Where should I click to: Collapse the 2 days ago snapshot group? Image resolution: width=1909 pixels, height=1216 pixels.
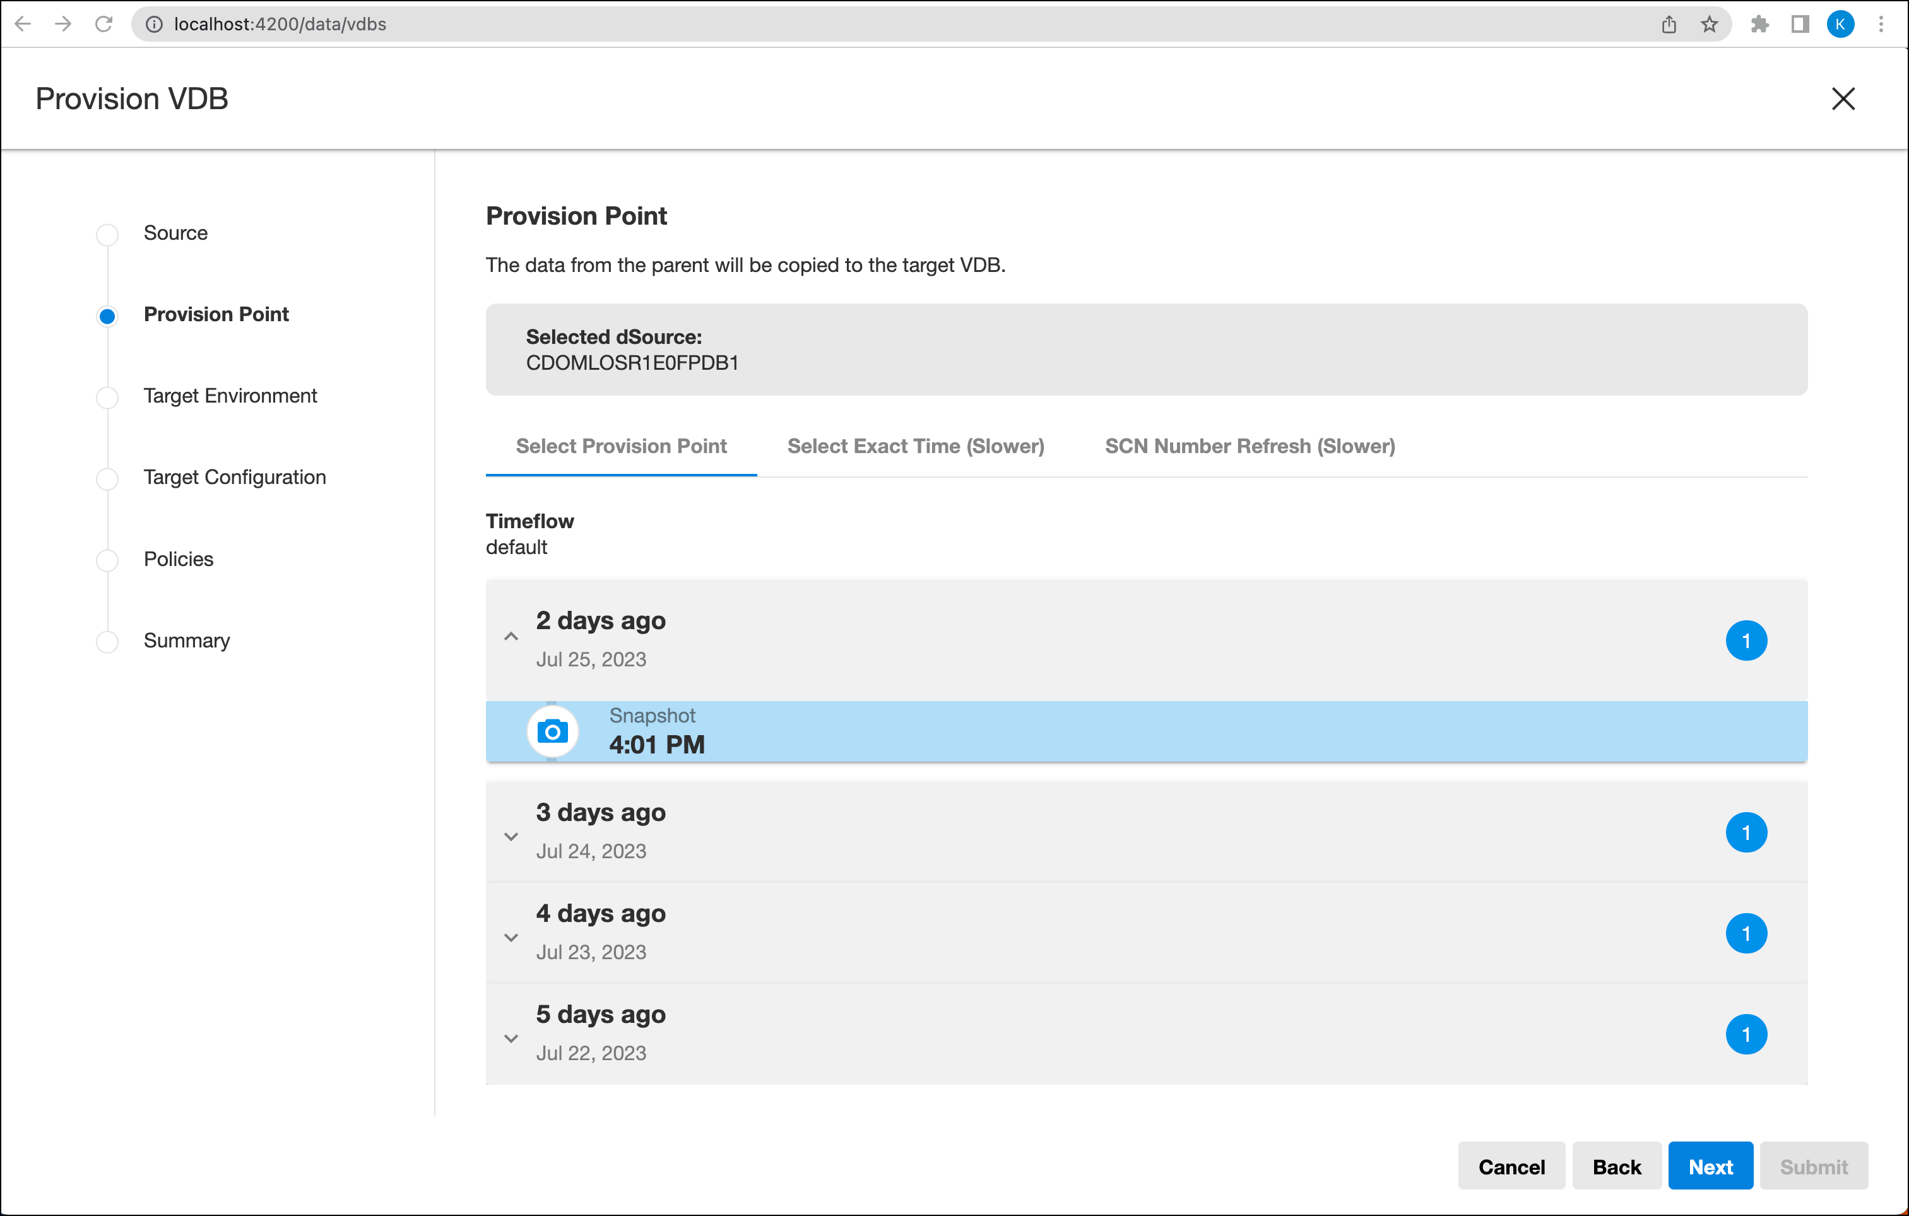click(511, 635)
